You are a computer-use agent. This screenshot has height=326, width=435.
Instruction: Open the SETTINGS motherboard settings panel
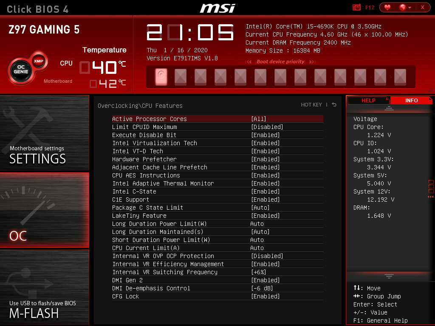[44, 133]
